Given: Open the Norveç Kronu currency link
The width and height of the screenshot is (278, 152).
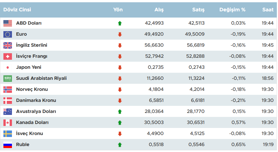Looking at the screenshot, I should coord(32,89).
